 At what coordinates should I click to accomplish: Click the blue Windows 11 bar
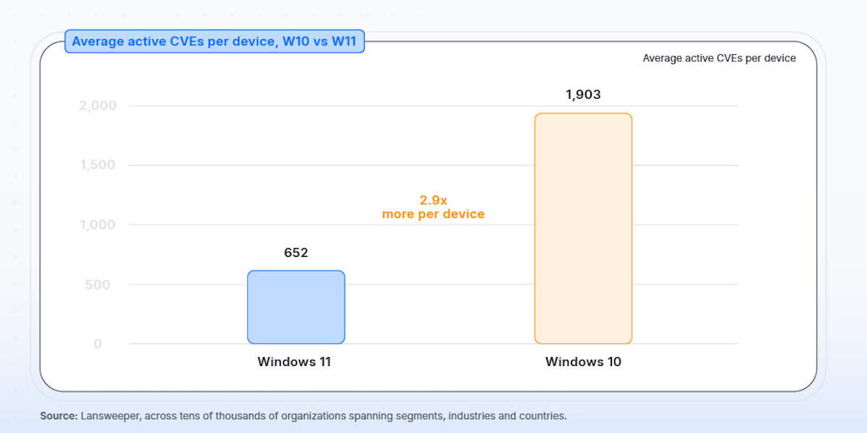coord(296,307)
